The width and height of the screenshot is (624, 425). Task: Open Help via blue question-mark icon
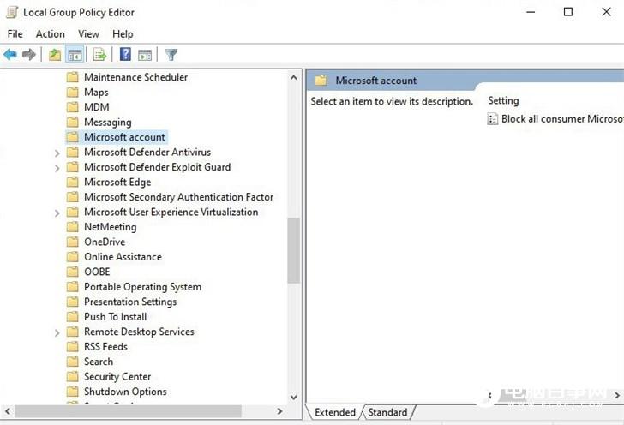point(125,54)
